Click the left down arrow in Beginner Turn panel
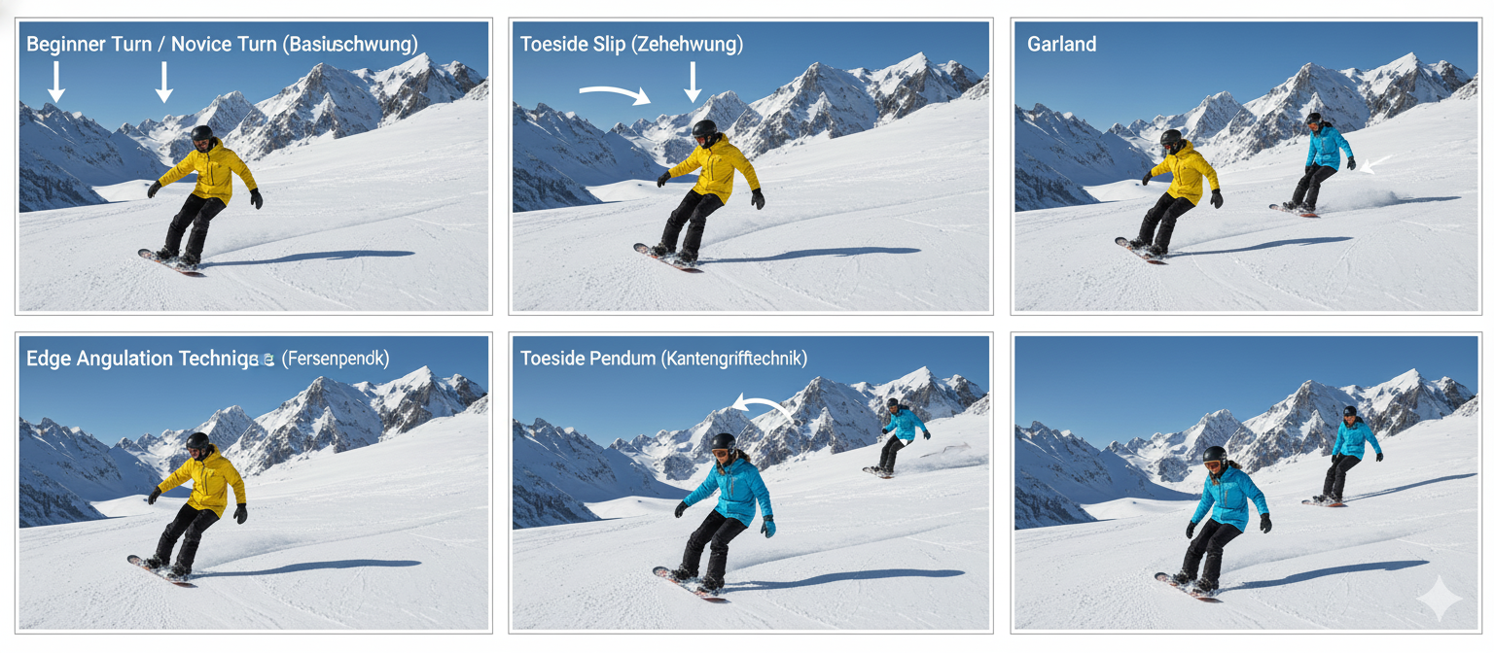Image resolution: width=1494 pixels, height=653 pixels. click(x=56, y=82)
